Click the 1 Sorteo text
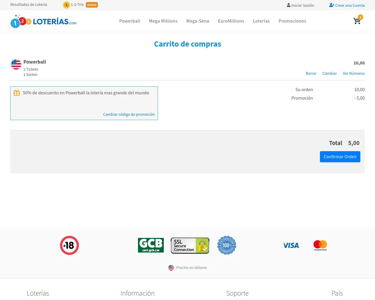This screenshot has height=300, width=375. pos(30,75)
